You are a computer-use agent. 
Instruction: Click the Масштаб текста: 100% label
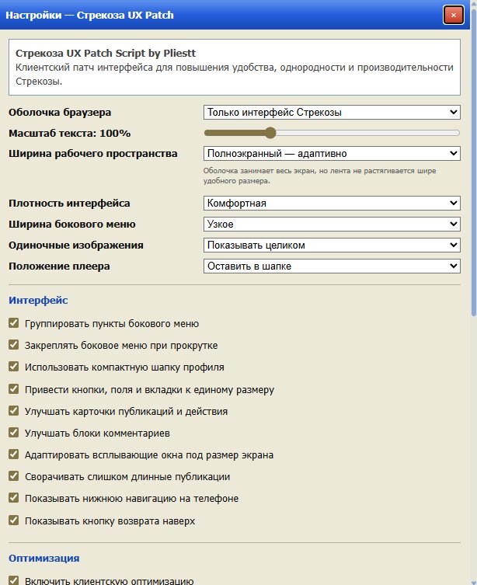[69, 133]
